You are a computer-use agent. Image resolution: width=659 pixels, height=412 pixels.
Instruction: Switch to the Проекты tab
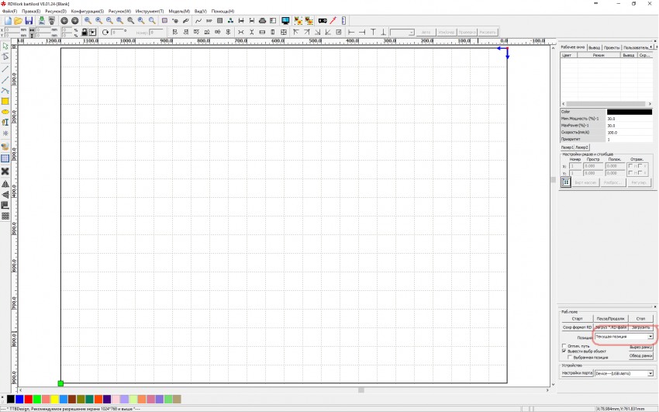[x=612, y=47]
